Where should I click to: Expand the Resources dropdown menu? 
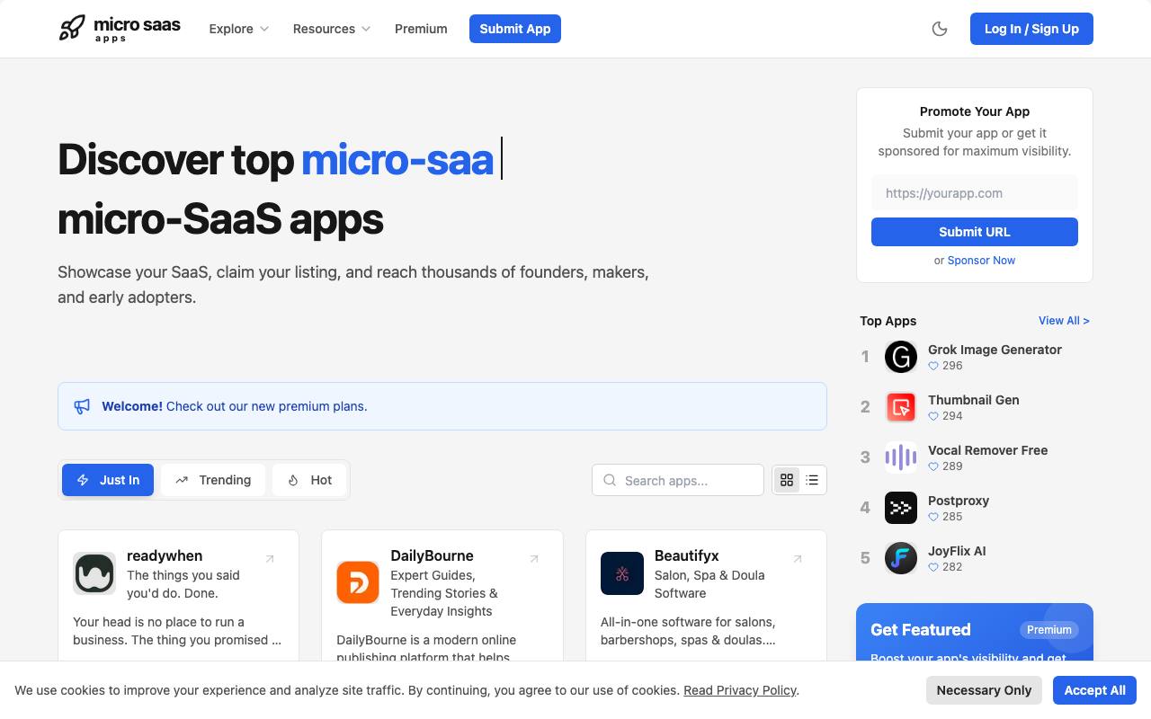331,29
